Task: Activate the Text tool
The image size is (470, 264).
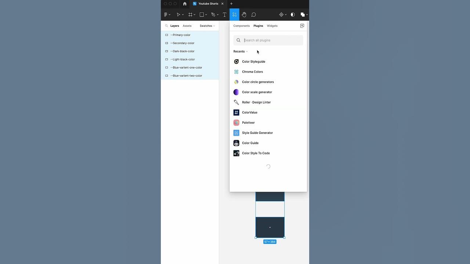Action: coord(224,15)
